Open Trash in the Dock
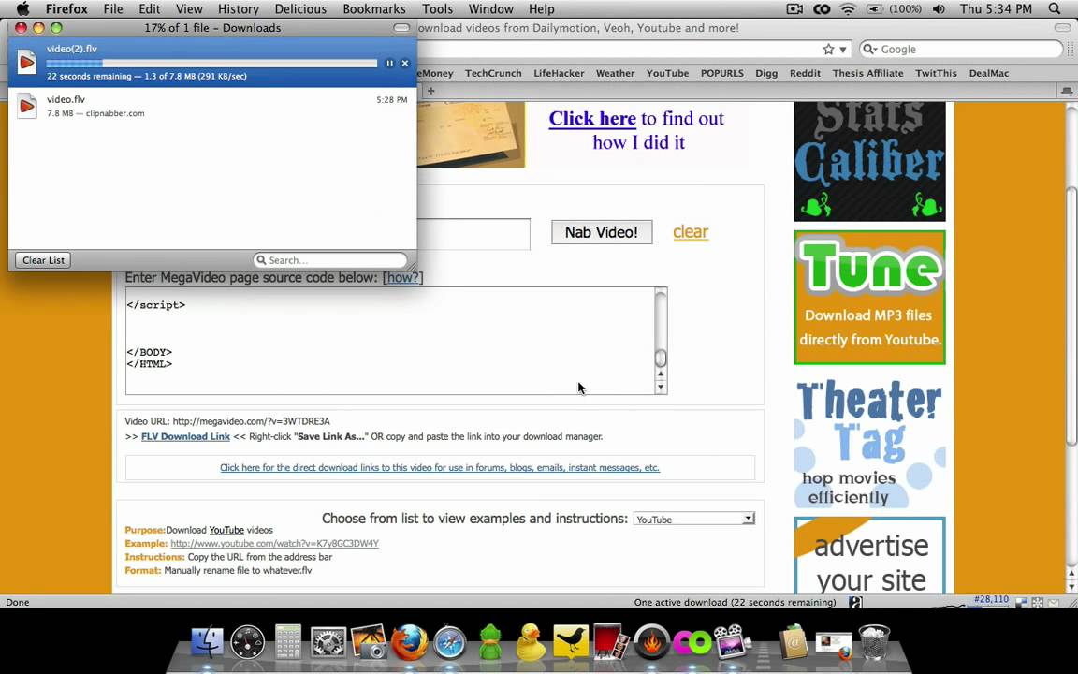 point(874,643)
